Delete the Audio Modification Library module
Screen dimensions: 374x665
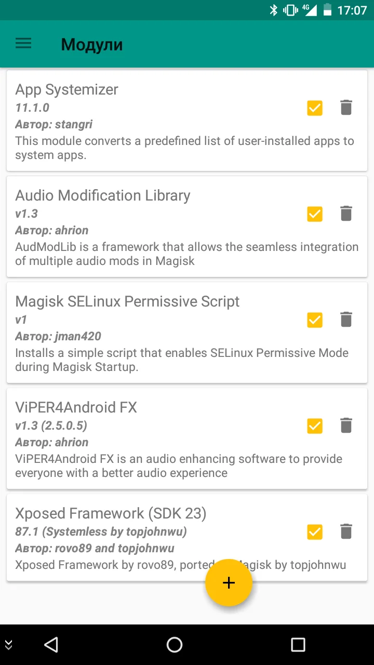coord(346,214)
